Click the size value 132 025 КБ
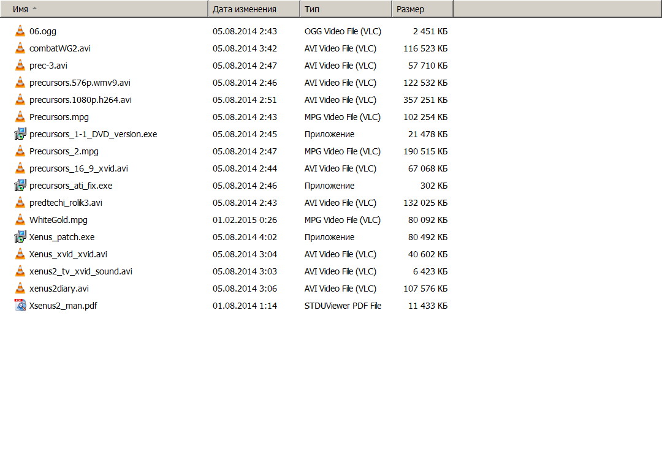Screen dimensions: 662x468 pos(425,203)
